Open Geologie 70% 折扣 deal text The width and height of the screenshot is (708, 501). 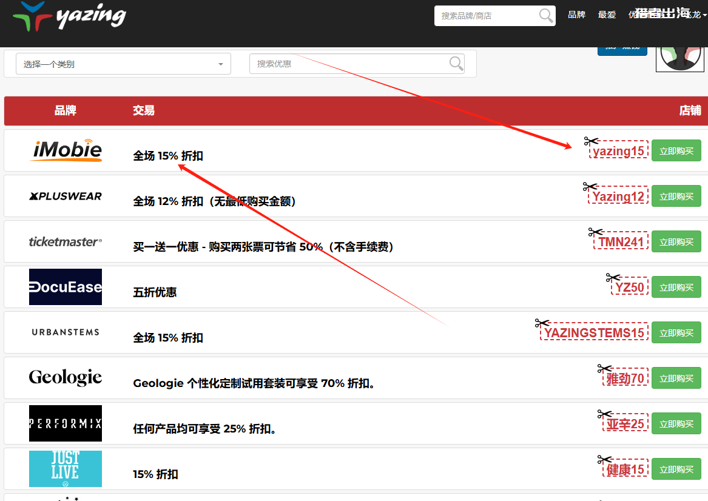[x=254, y=383]
